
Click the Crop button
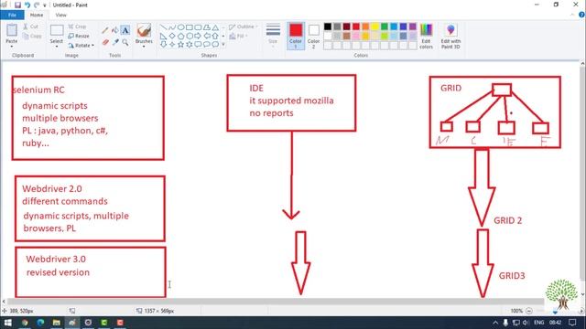pyautogui.click(x=77, y=27)
